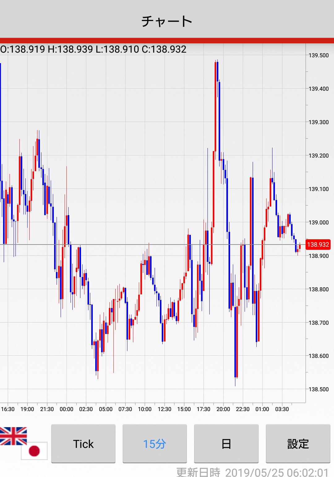This screenshot has height=477, width=334.
Task: Tap the 16:30 time axis label
Action: [8, 409]
